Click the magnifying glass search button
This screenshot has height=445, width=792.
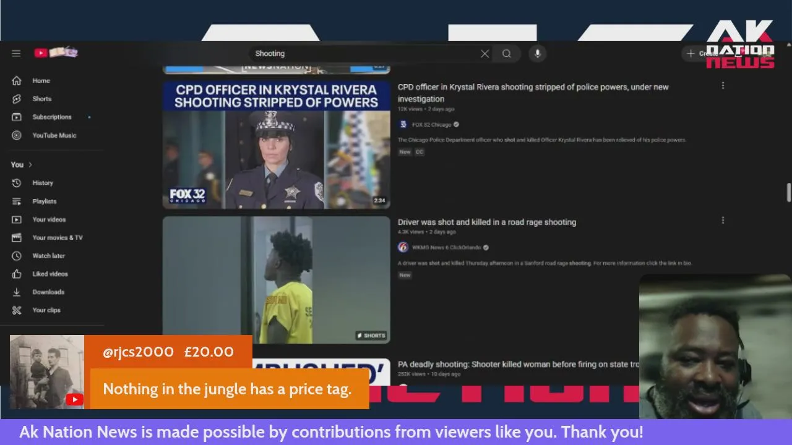coord(507,54)
